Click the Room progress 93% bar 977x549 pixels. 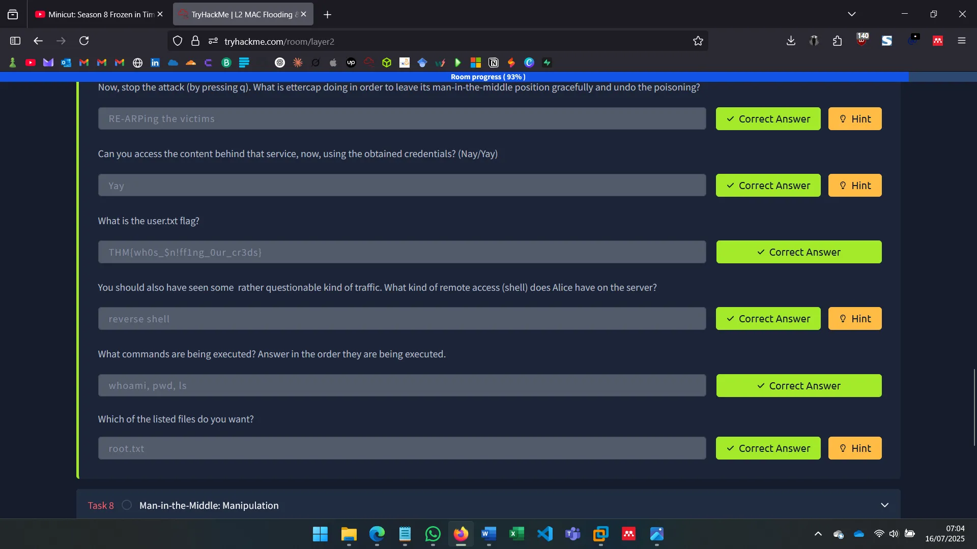click(x=487, y=77)
